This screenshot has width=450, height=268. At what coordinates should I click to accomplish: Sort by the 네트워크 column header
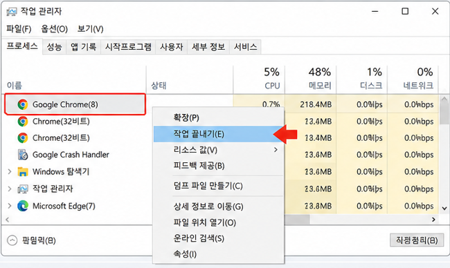tap(418, 86)
